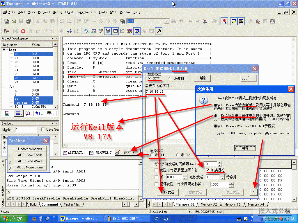Enable the 每 ... 毫秒发送 timed send checkbox
The height and width of the screenshot is (223, 298).
[156, 177]
